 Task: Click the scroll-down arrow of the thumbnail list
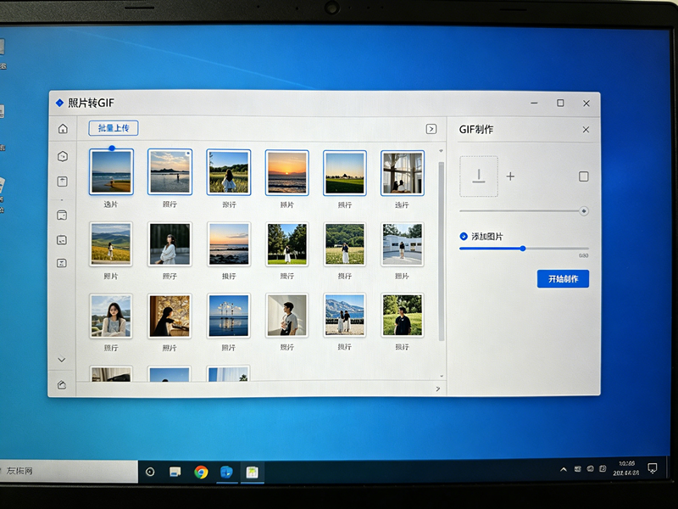[441, 376]
